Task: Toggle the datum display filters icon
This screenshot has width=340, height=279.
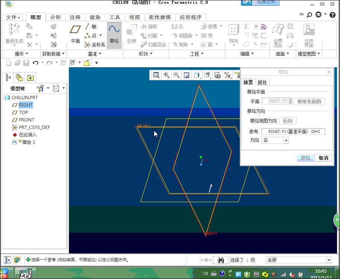Action: tap(228, 75)
